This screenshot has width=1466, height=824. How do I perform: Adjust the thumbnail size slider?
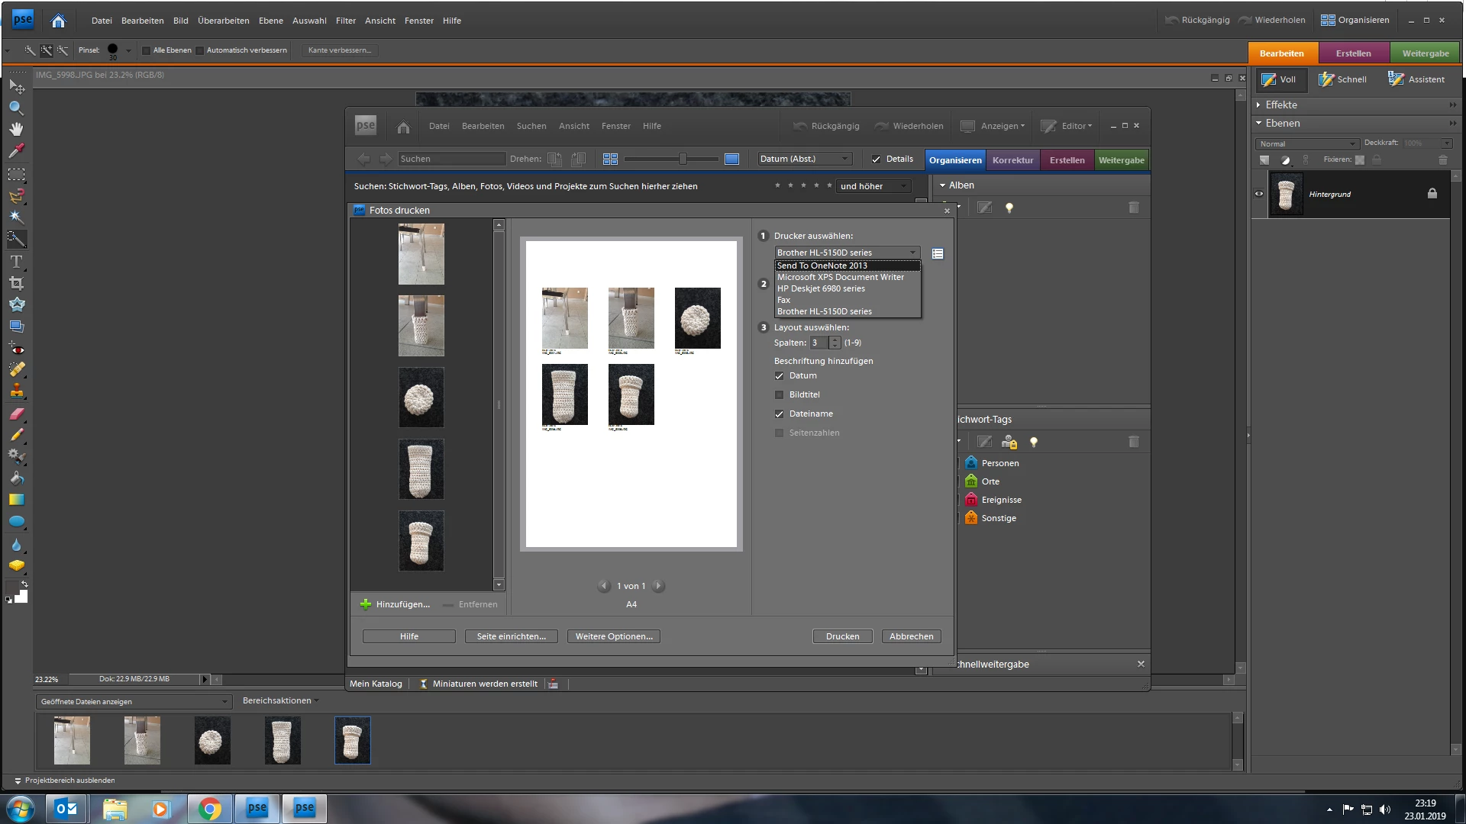683,159
